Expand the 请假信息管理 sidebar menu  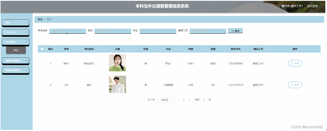coord(16,61)
